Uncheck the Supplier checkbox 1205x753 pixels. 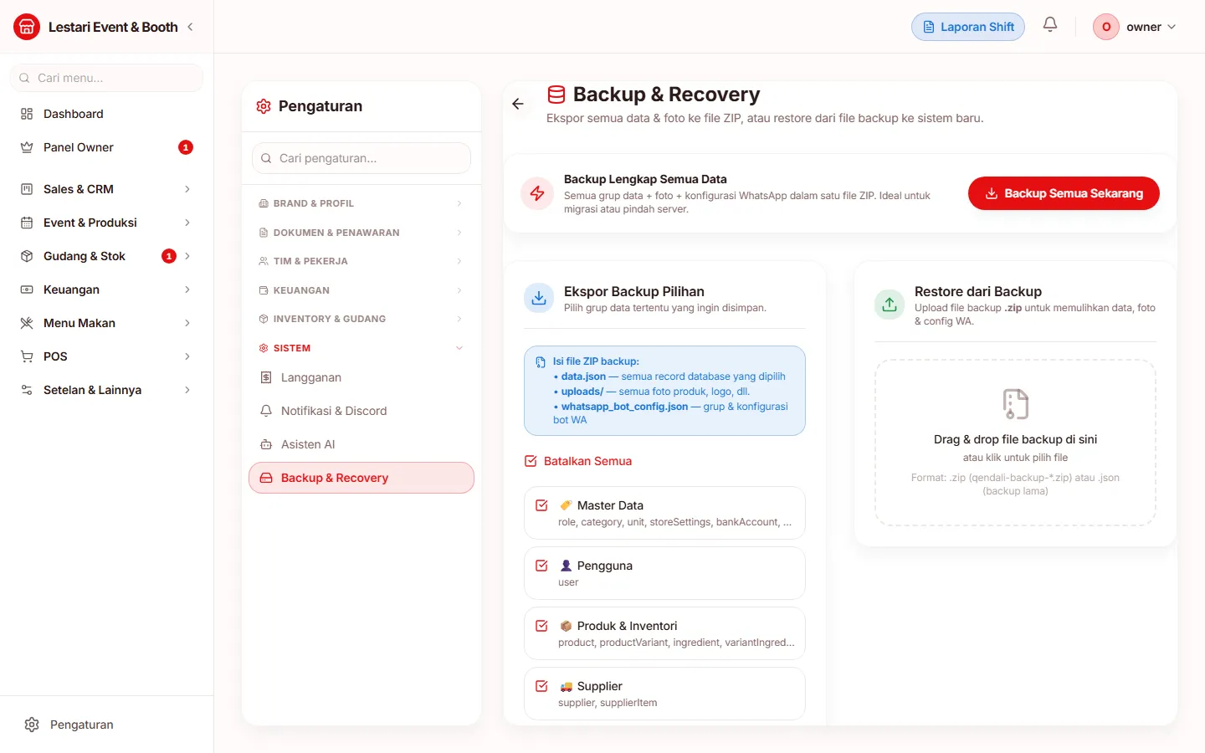tap(541, 686)
